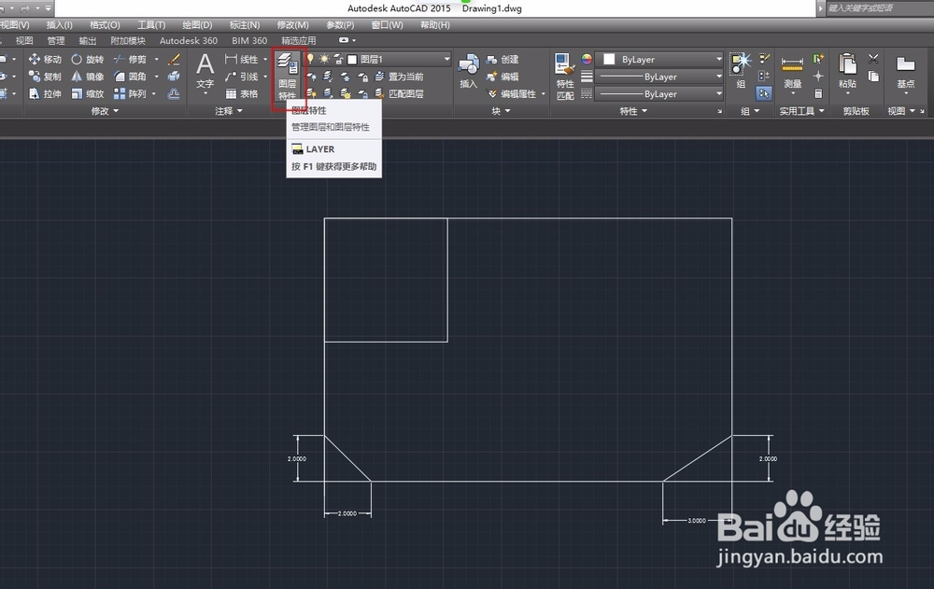This screenshot has height=589, width=934.
Task: Expand the Group (组) panel
Action: [x=750, y=111]
